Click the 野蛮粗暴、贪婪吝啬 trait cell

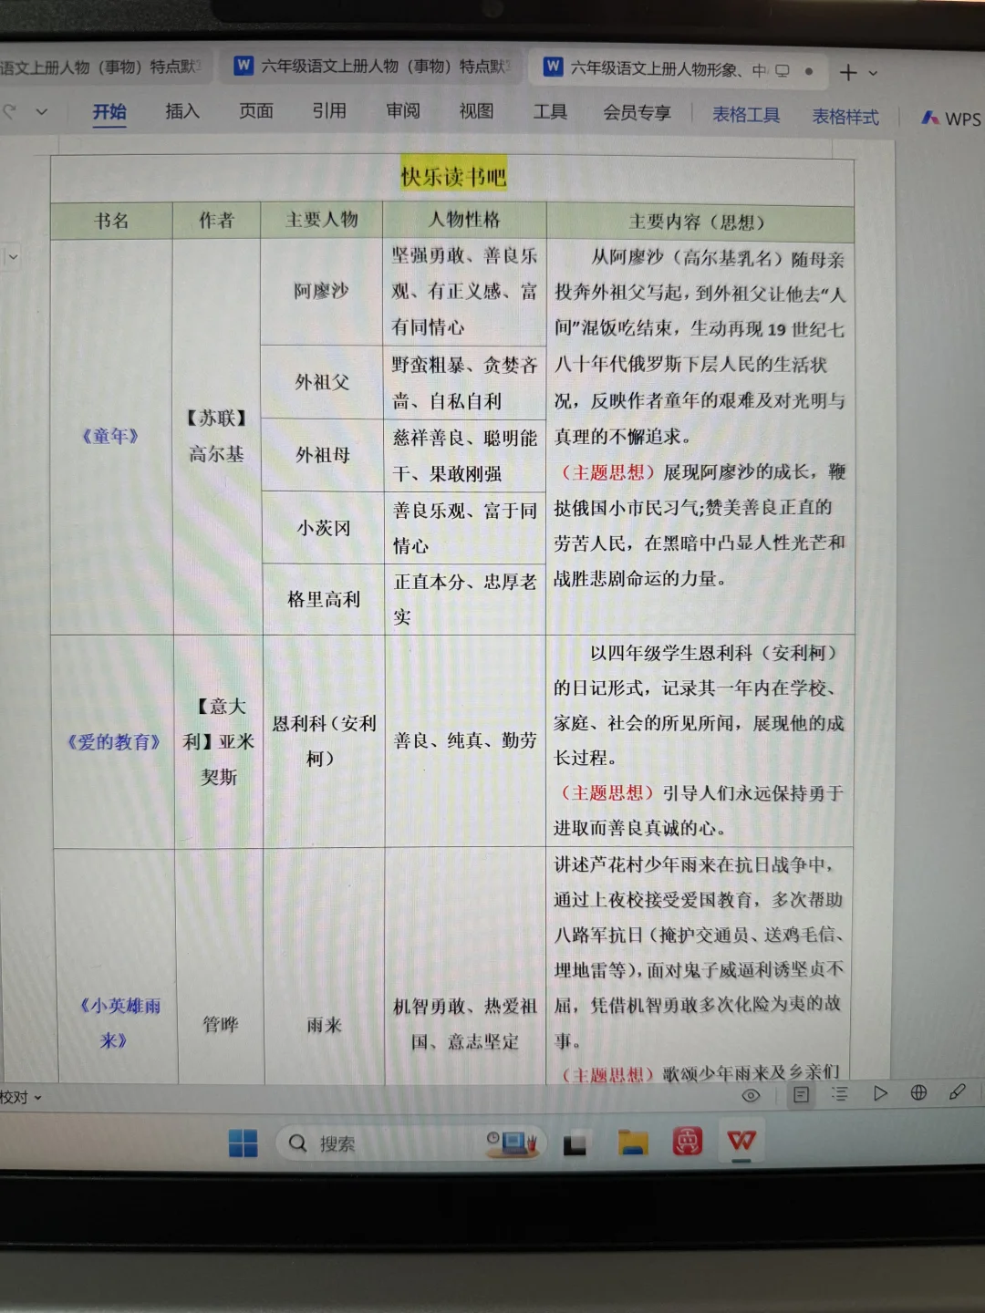(464, 383)
